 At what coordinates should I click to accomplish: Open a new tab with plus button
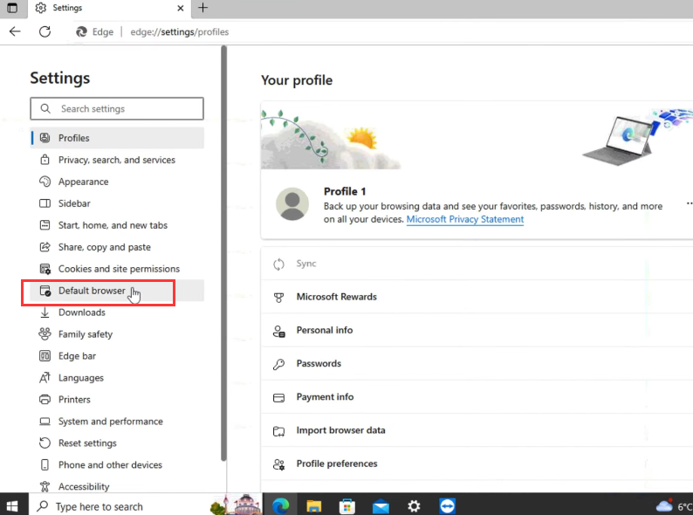(202, 8)
